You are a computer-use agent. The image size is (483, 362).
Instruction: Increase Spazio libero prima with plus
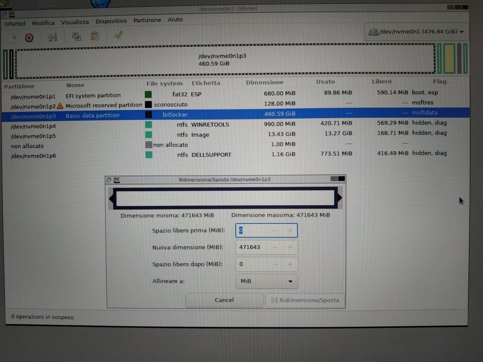point(290,230)
